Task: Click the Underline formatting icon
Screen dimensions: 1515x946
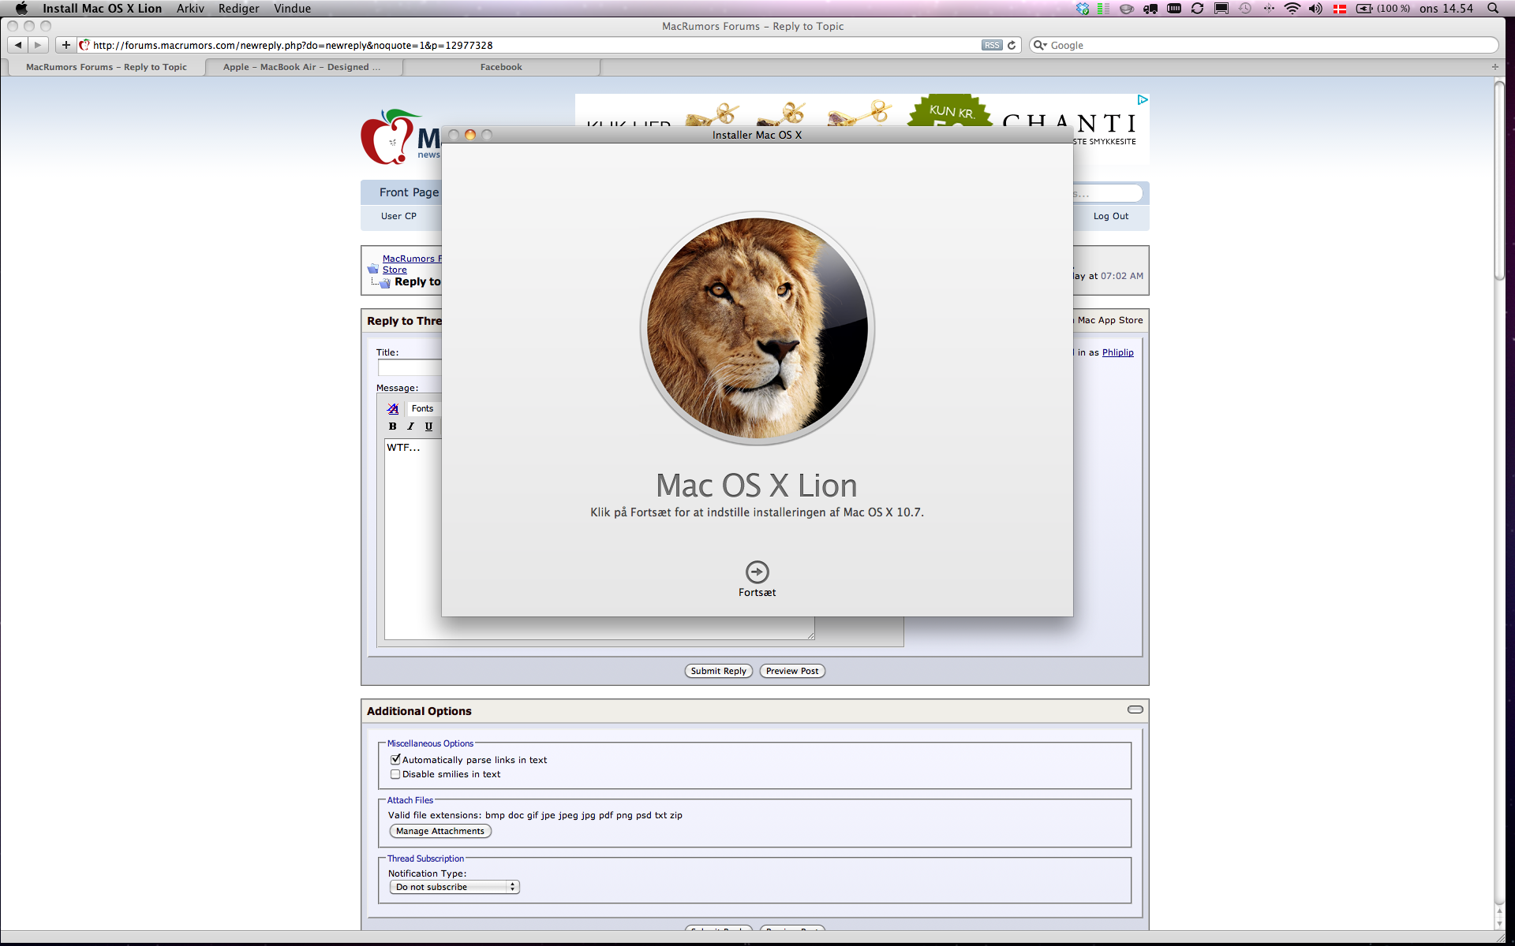Action: click(x=428, y=426)
